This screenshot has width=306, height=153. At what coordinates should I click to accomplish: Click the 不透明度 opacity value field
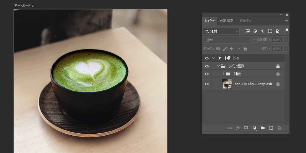[277, 40]
